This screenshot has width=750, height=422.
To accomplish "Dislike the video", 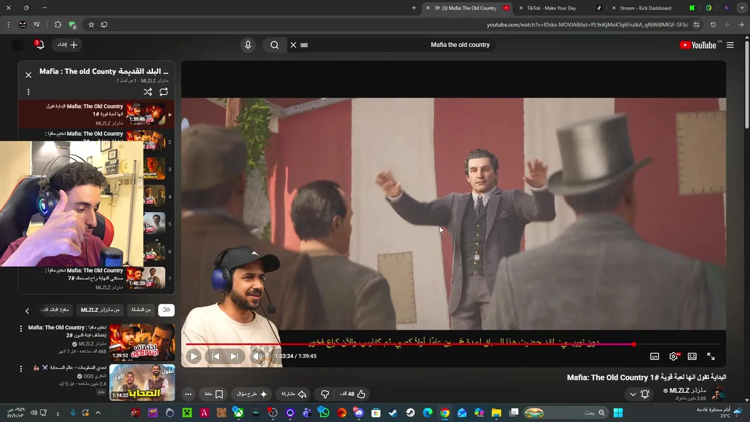I will (325, 394).
